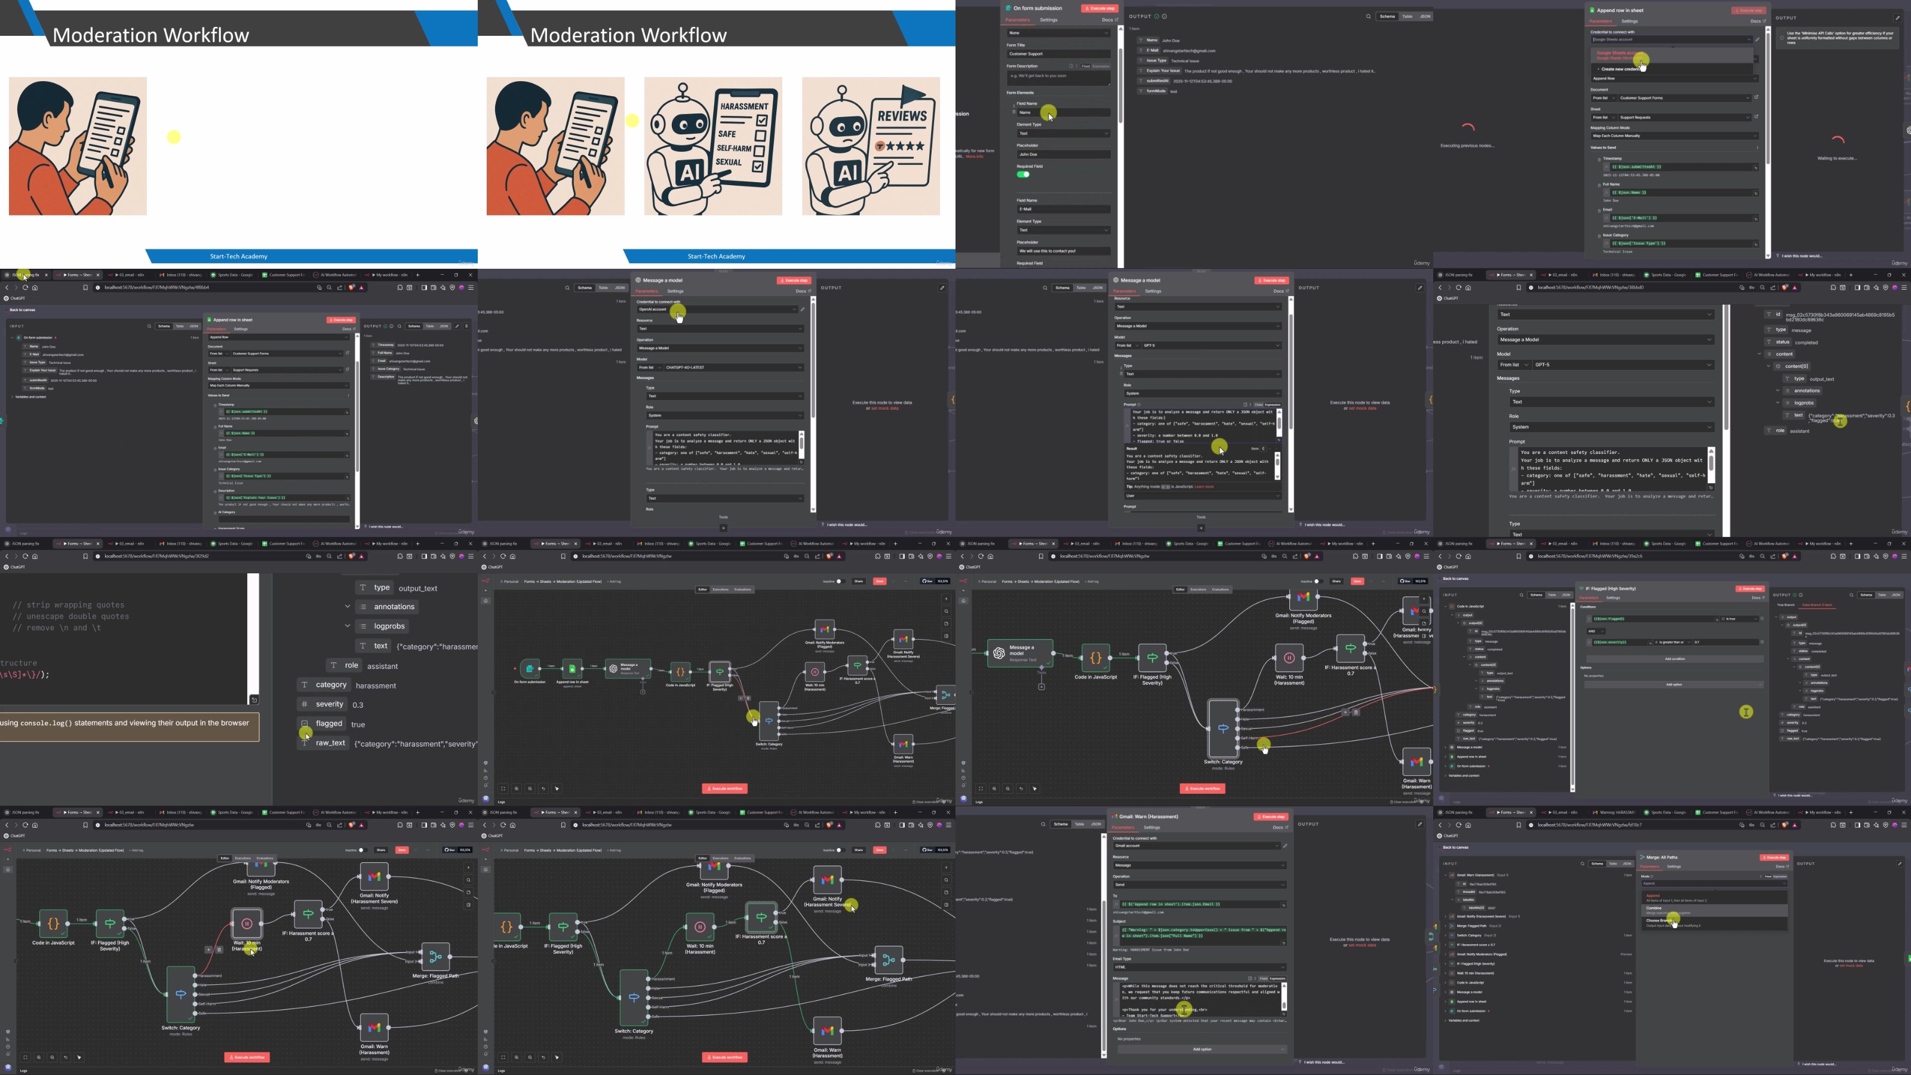Image resolution: width=1911 pixels, height=1075 pixels.
Task: Click the Form Title input Customer Support
Action: click(x=1059, y=54)
